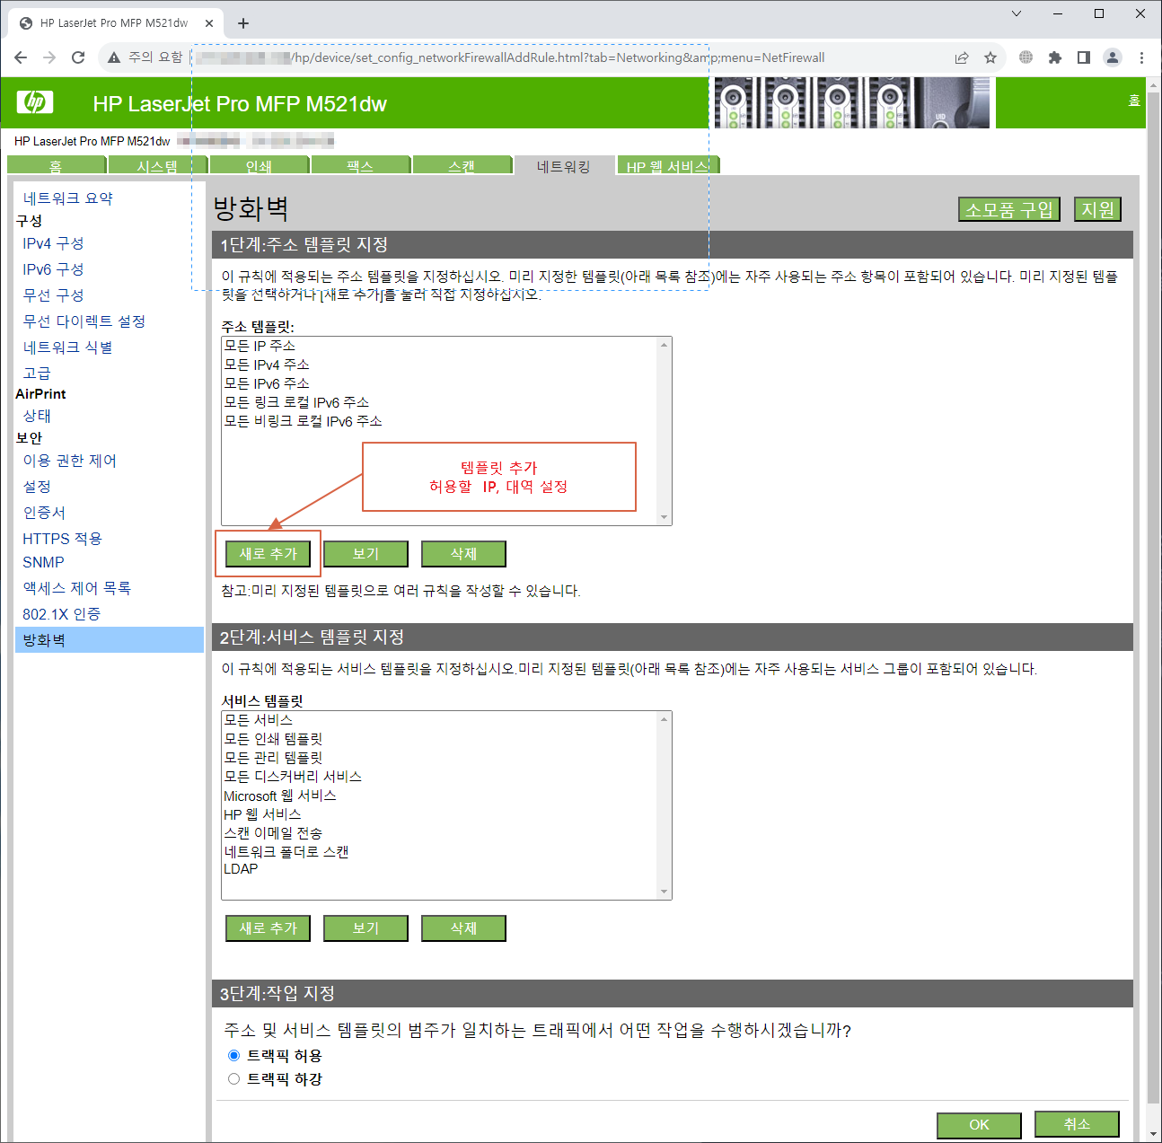Close the HP LaserJet browser tab
1162x1143 pixels.
coord(209,23)
